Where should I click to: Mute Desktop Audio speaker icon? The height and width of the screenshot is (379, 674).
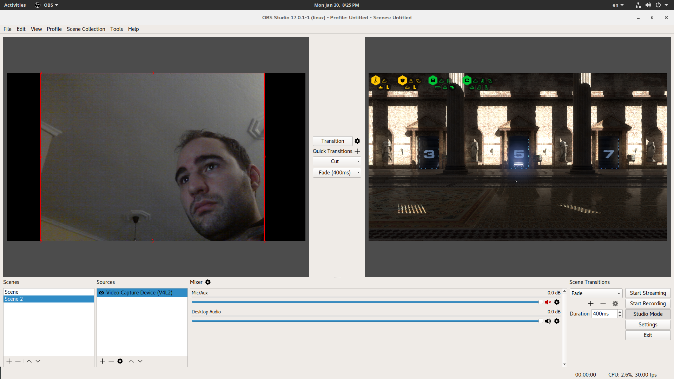pos(548,321)
